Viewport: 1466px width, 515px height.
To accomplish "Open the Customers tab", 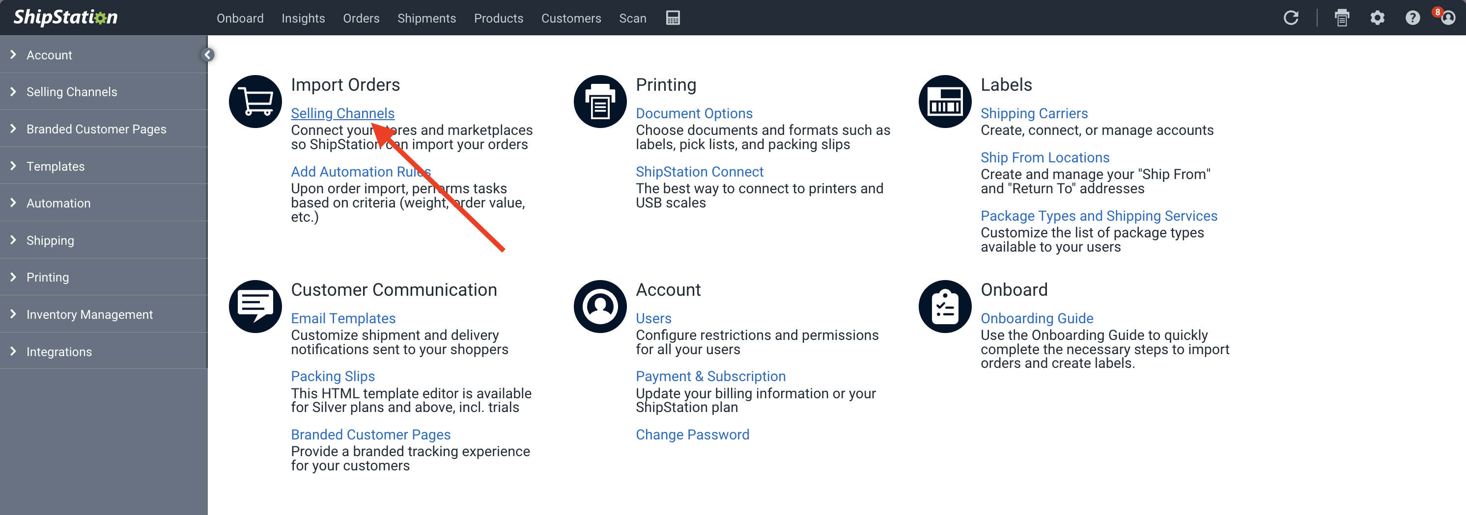I will point(571,18).
